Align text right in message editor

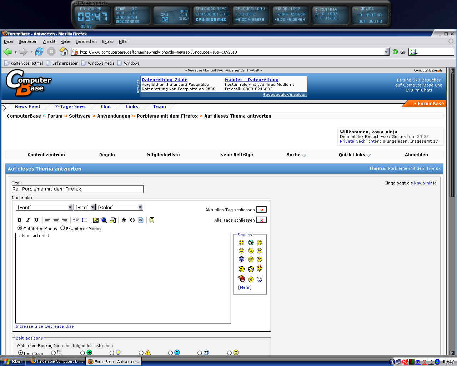(65, 220)
